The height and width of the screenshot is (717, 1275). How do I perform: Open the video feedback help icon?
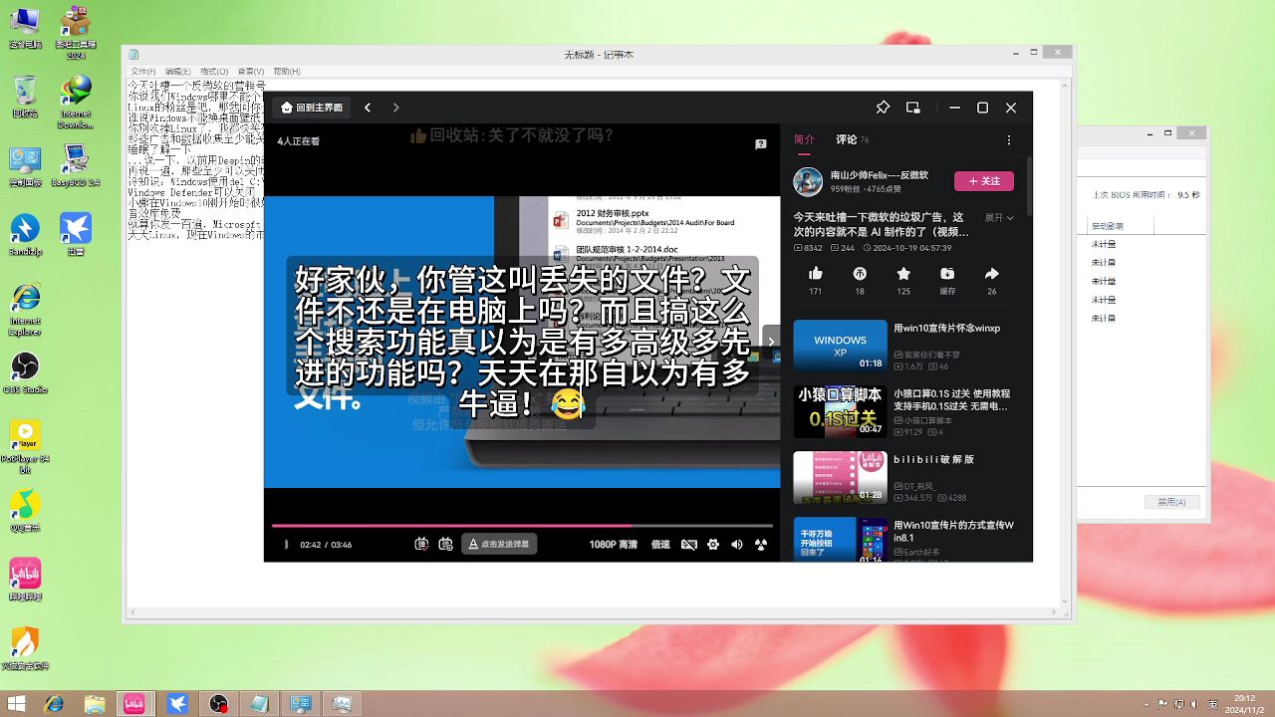760,143
